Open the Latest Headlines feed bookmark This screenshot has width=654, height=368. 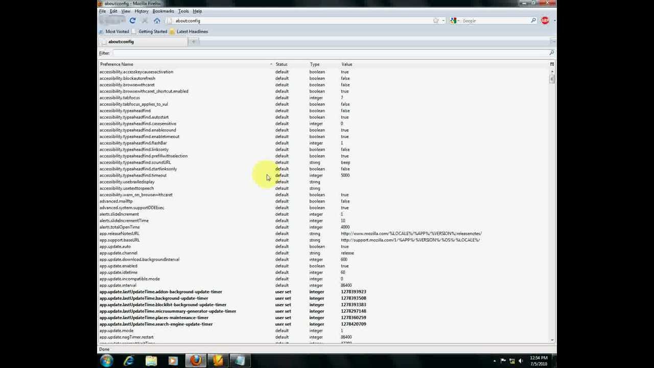point(189,32)
